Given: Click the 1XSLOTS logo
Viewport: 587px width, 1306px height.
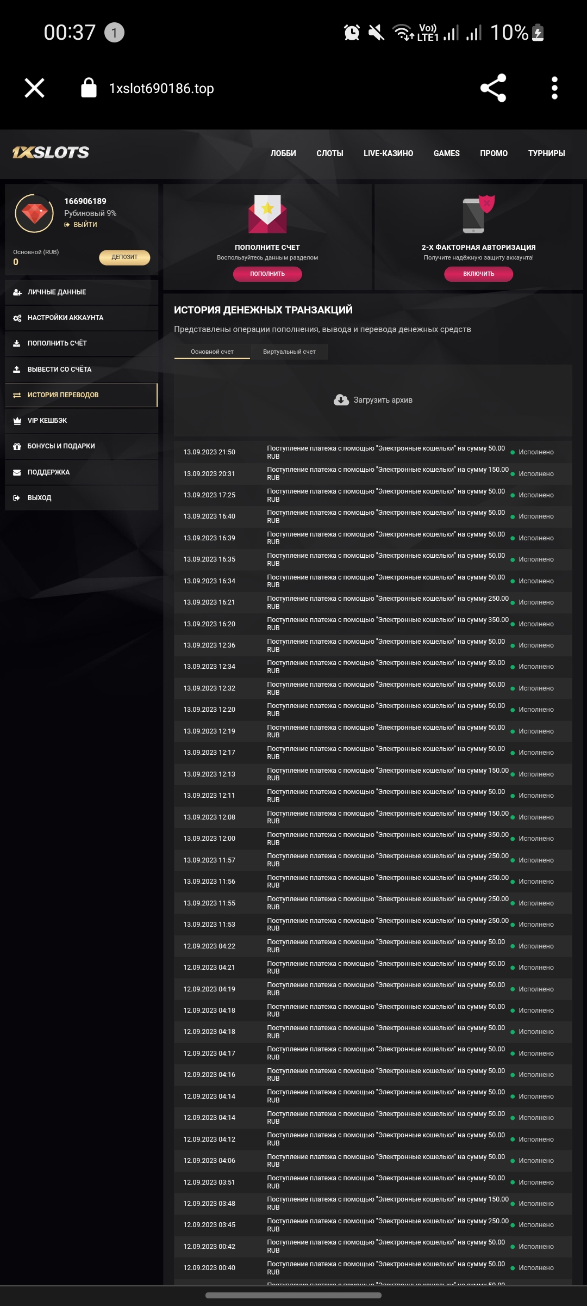Looking at the screenshot, I should tap(51, 153).
